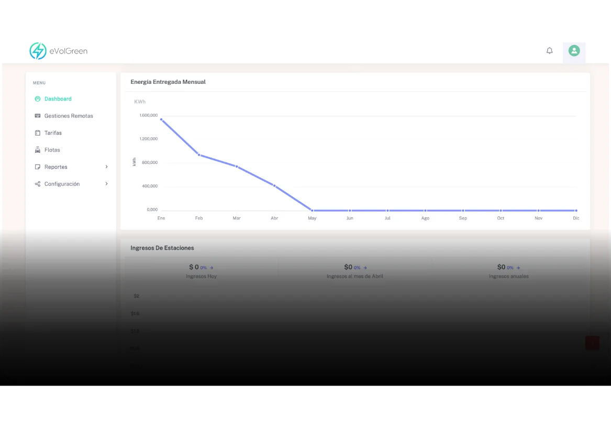Screen dimensions: 611x428
Task: Click the Mar data point on chart
Action: (x=237, y=167)
